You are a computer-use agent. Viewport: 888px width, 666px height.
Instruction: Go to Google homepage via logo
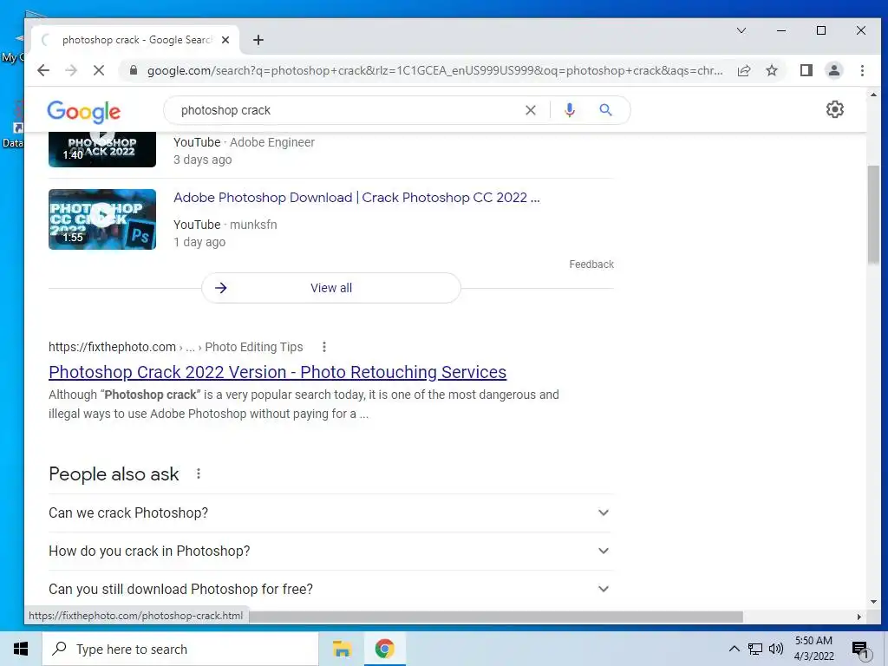click(84, 112)
